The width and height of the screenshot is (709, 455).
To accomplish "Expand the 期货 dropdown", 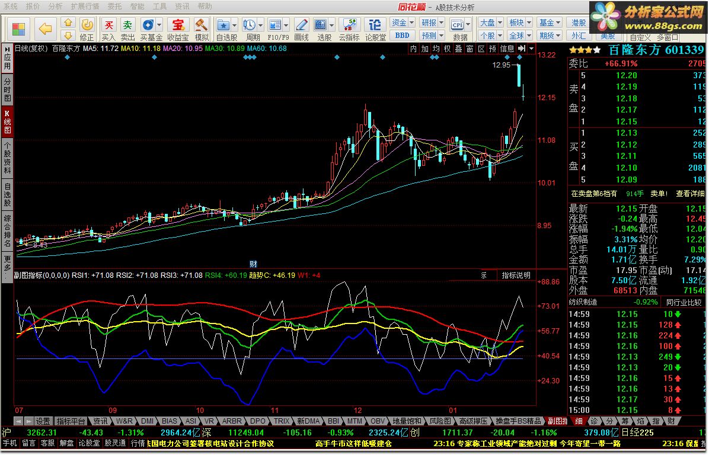I will (558, 35).
